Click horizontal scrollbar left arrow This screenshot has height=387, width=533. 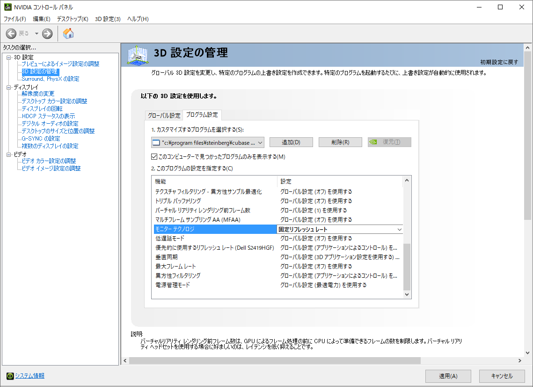[x=125, y=360]
